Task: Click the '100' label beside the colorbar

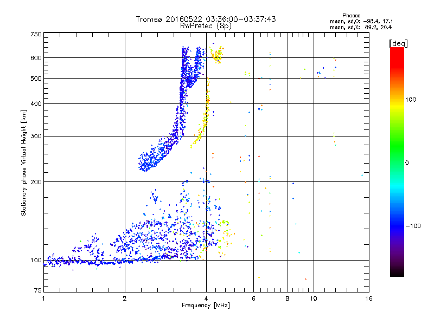Action: point(411,100)
